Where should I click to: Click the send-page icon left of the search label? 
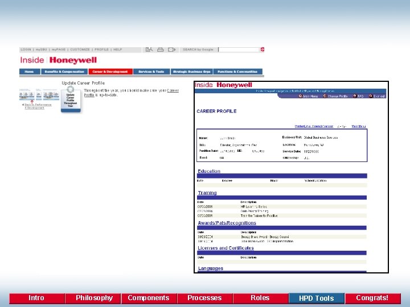click(172, 49)
